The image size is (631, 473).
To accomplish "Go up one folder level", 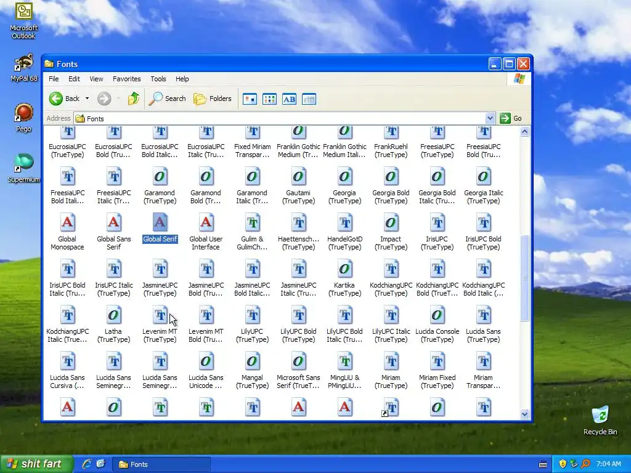I will pos(134,99).
